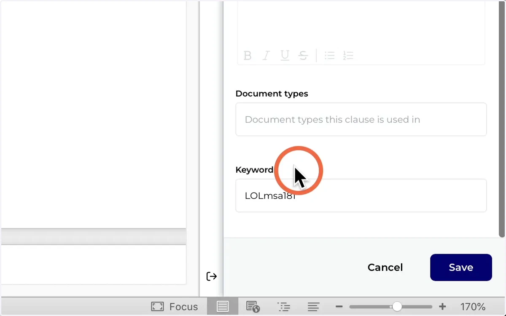
Task: Insert a bulleted list
Action: click(330, 56)
